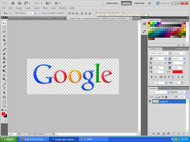Open the Layer menu

pyautogui.click(x=28, y=8)
